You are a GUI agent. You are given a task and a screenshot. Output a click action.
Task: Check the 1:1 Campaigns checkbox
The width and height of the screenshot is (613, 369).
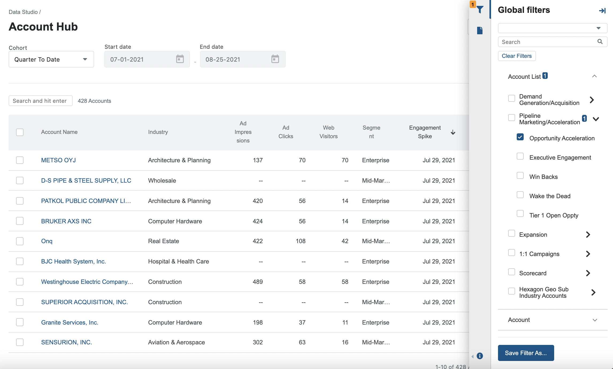pyautogui.click(x=512, y=253)
